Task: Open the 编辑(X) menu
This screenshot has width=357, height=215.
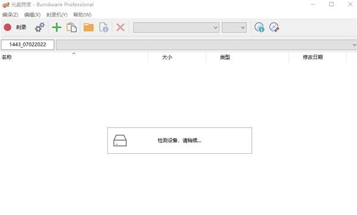Action: 32,15
